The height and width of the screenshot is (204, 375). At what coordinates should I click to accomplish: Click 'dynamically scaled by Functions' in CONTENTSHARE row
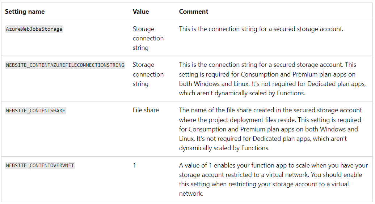pos(224,148)
